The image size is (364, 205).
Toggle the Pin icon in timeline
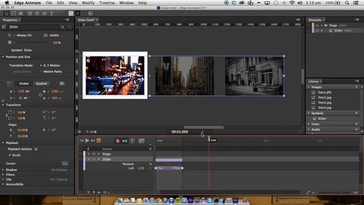pyautogui.click(x=132, y=141)
